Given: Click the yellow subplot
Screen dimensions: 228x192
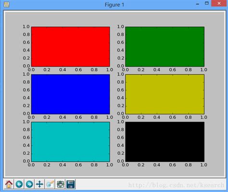Looking at the screenshot, I should click(x=165, y=94).
